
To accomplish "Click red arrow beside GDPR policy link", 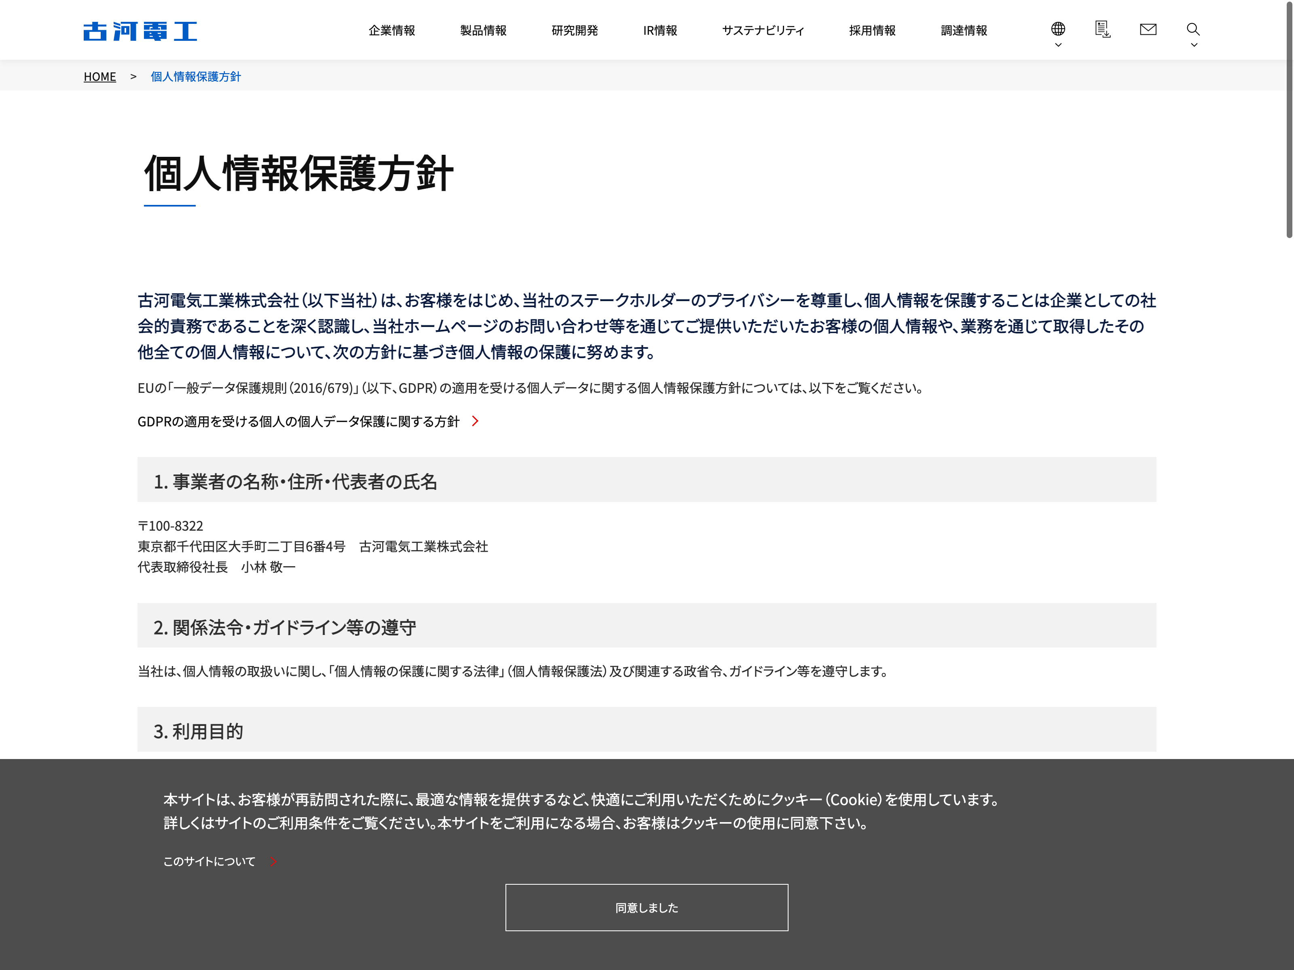I will [475, 421].
